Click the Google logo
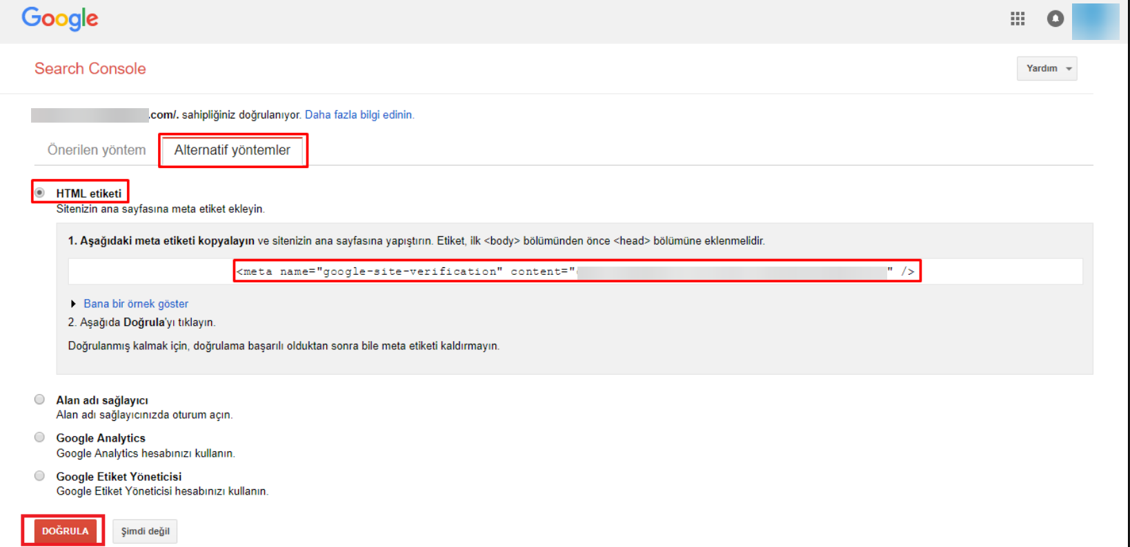Viewport: 1130px width, 547px height. click(x=60, y=19)
